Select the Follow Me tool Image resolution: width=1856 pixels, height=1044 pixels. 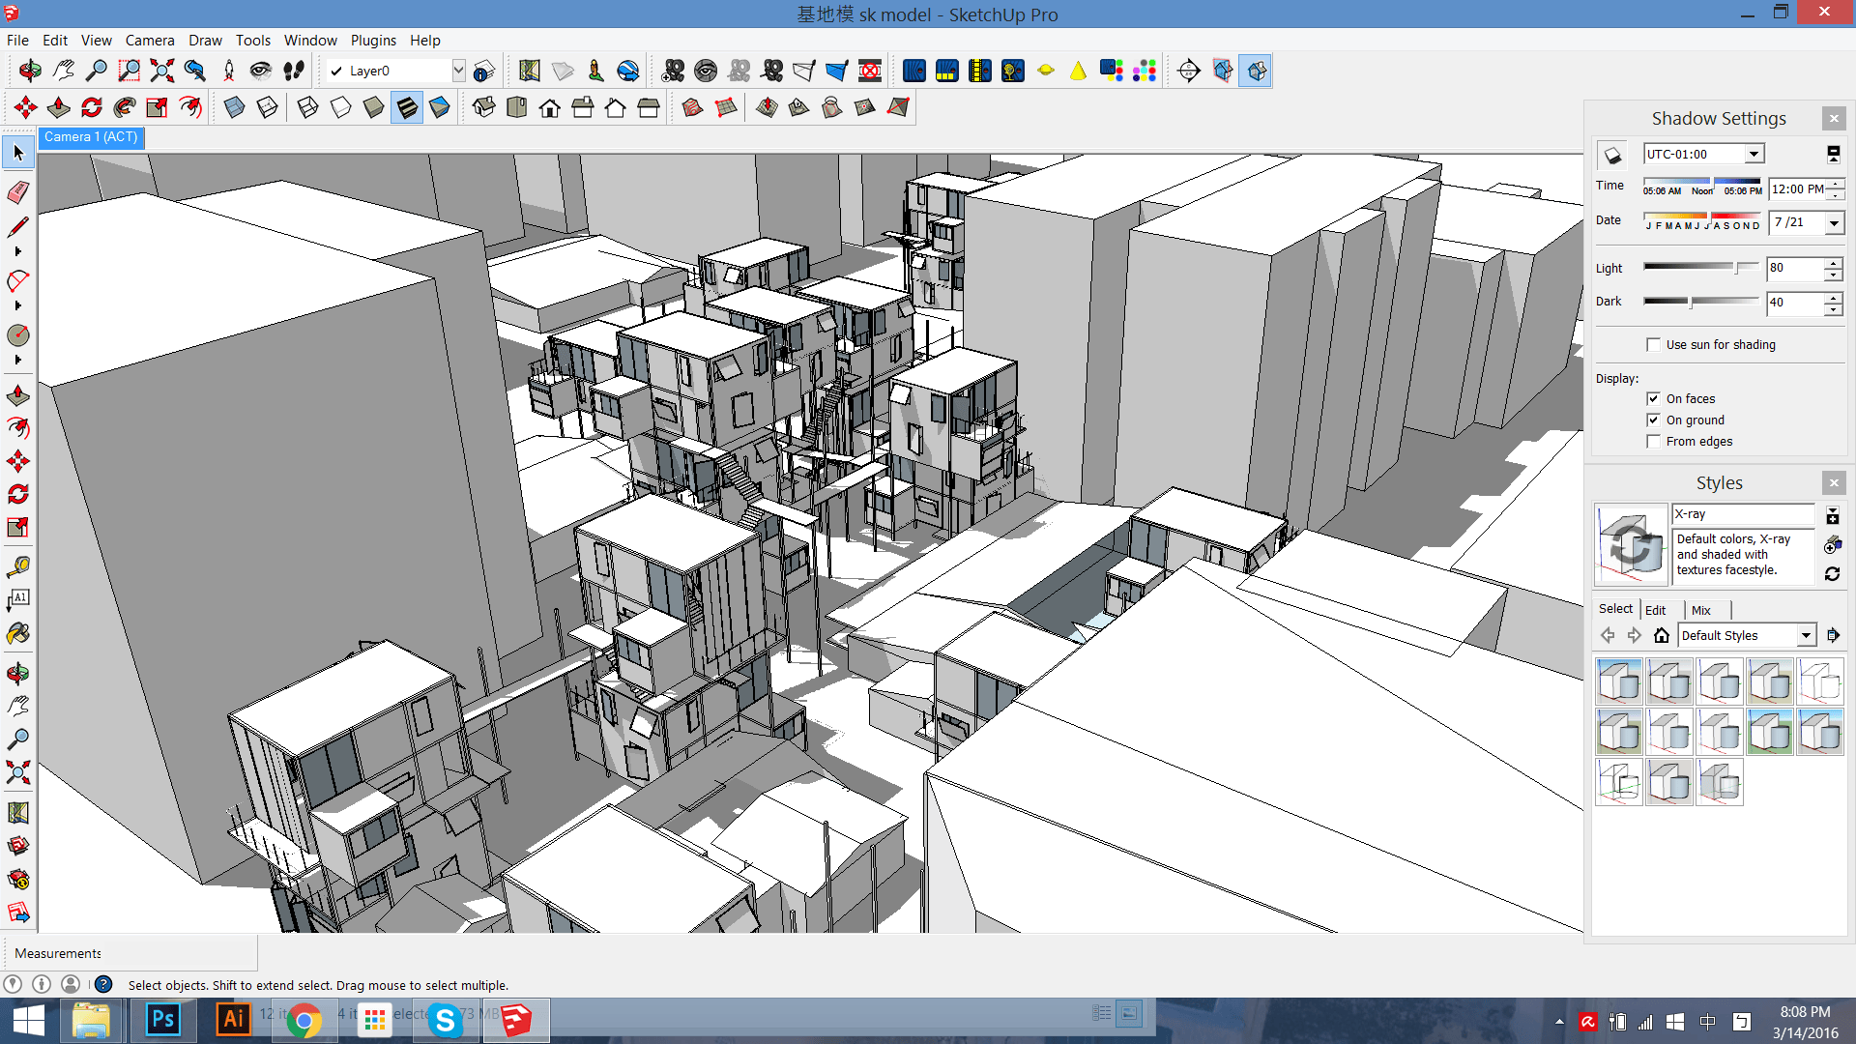(125, 107)
